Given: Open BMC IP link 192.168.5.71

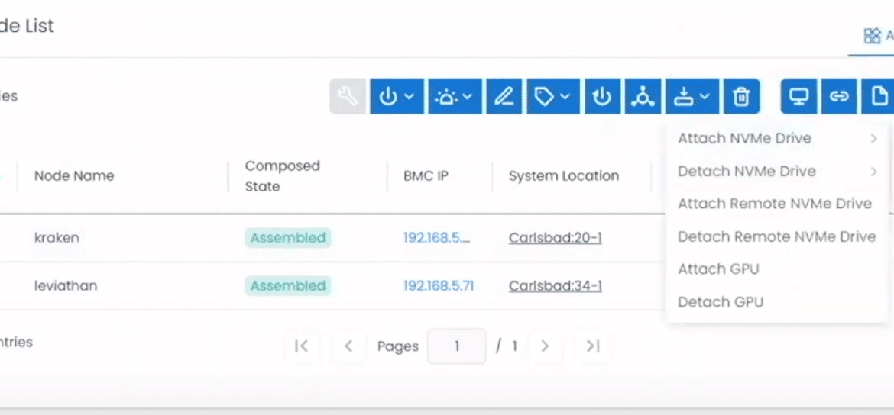Looking at the screenshot, I should pyautogui.click(x=439, y=285).
